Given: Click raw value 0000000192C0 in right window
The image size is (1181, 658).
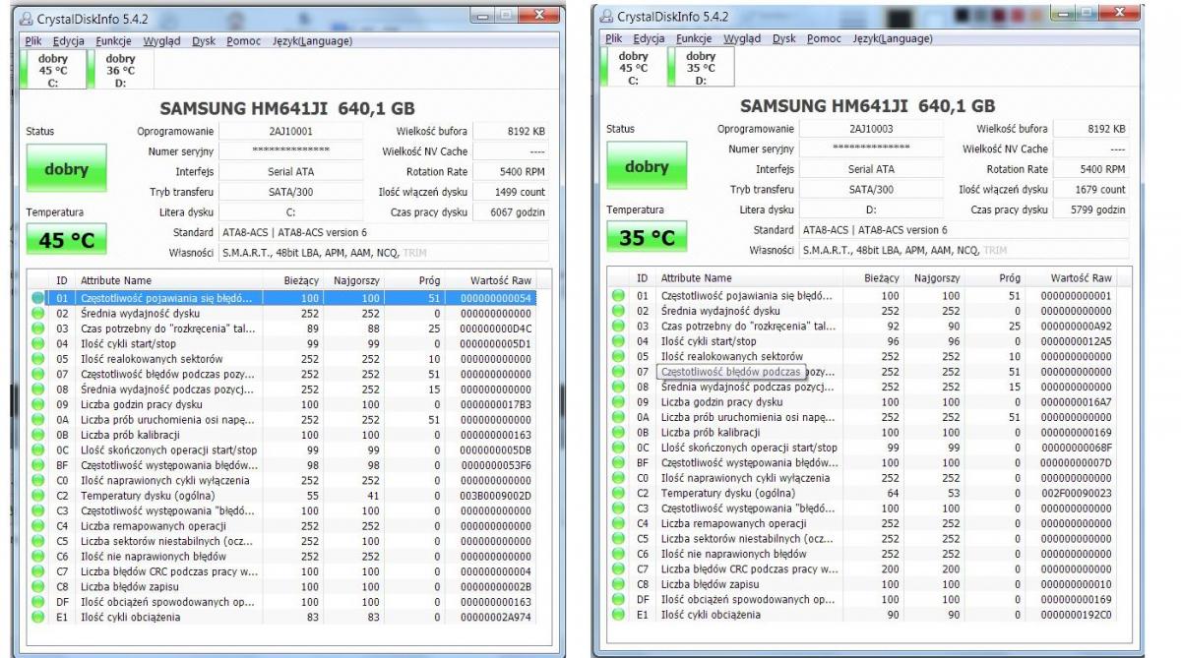Looking at the screenshot, I should 1076,616.
